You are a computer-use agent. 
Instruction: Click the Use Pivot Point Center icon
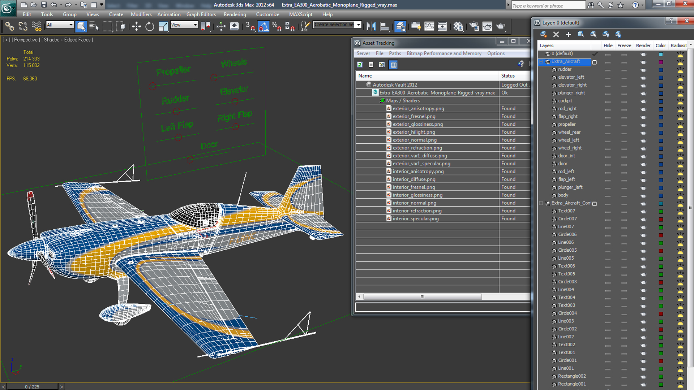pos(205,26)
